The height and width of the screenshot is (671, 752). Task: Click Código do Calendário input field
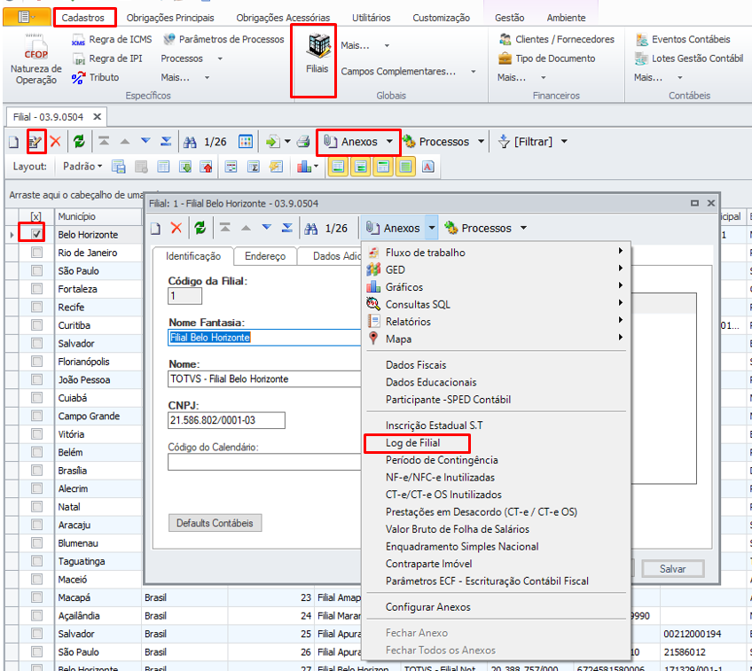(264, 462)
